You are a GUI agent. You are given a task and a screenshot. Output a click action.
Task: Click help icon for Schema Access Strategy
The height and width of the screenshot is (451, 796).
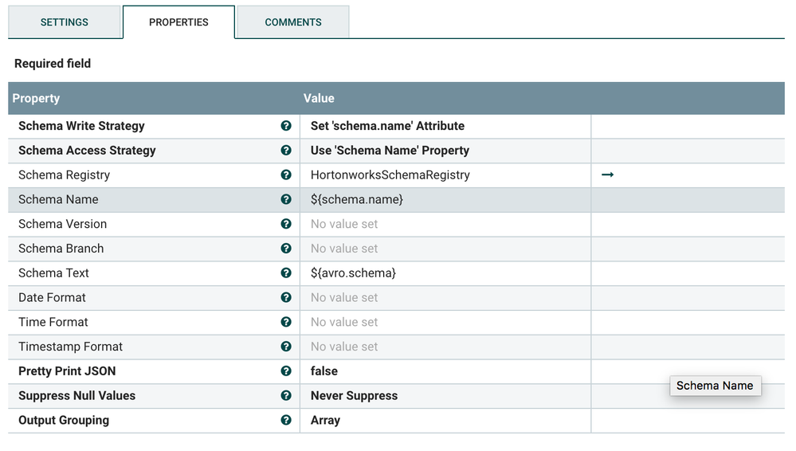click(x=286, y=151)
